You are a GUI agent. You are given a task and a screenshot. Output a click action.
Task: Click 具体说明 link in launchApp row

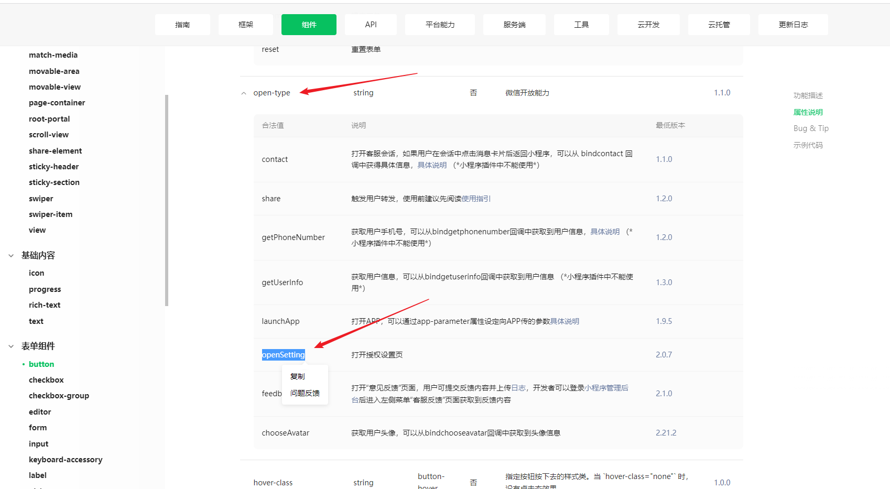coord(565,321)
